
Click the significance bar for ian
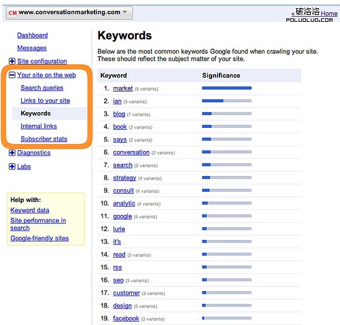pyautogui.click(x=226, y=101)
